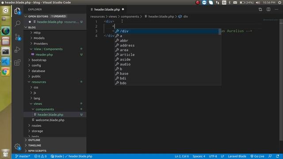
Task: Click the suggestion list scrollbar
Action: coord(220,32)
